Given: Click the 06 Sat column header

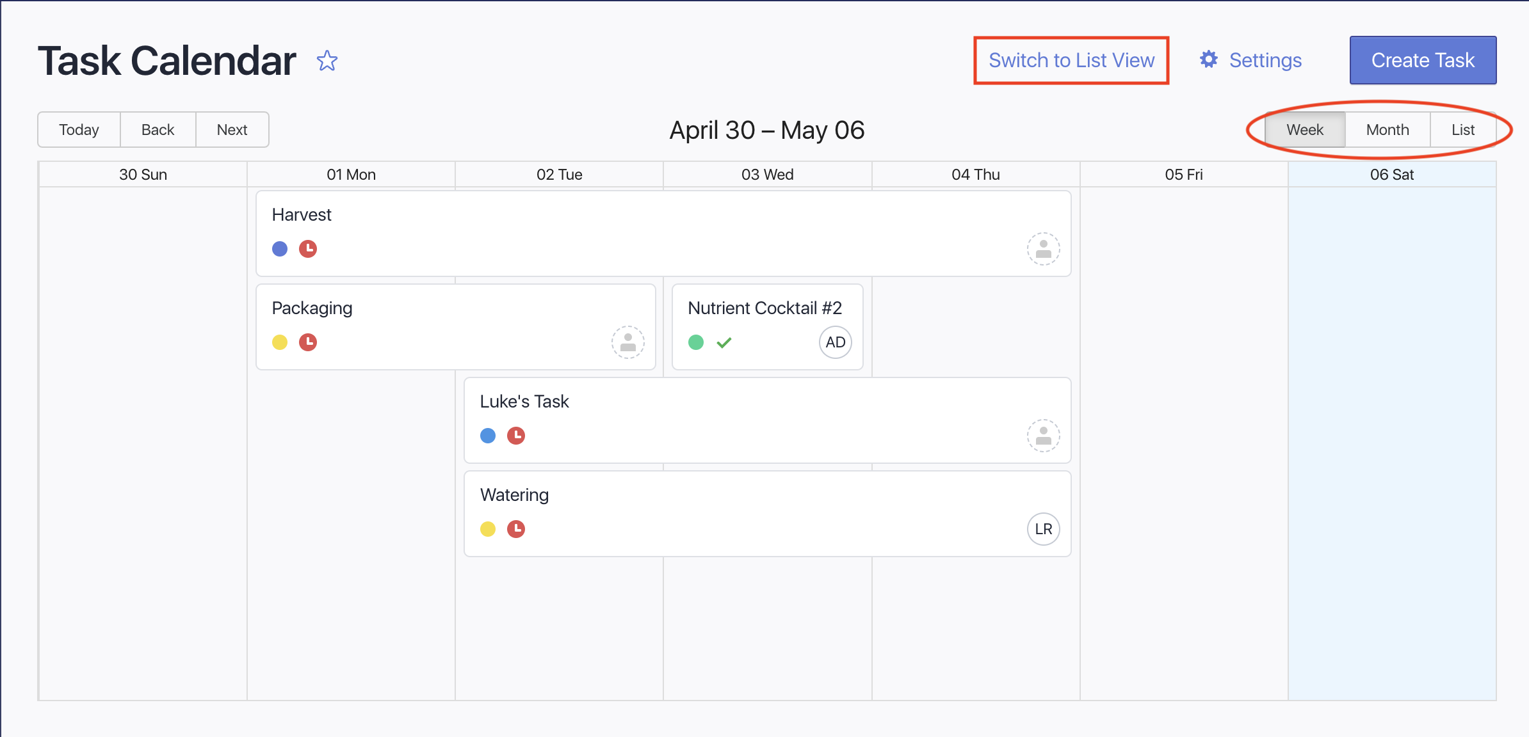Looking at the screenshot, I should click(x=1392, y=175).
